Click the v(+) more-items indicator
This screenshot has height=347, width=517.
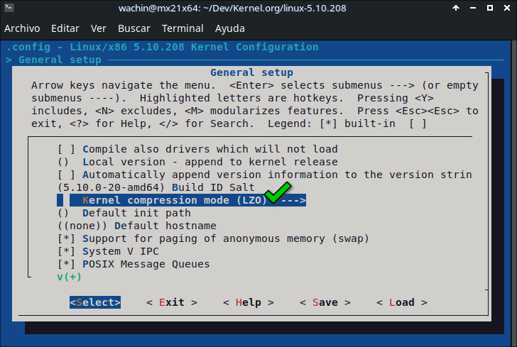pyautogui.click(x=70, y=277)
